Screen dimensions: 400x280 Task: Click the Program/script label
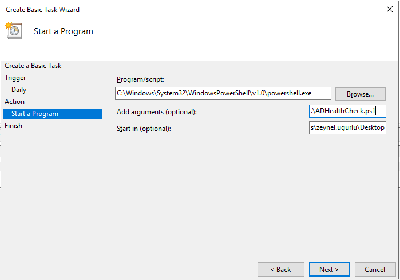(x=140, y=79)
